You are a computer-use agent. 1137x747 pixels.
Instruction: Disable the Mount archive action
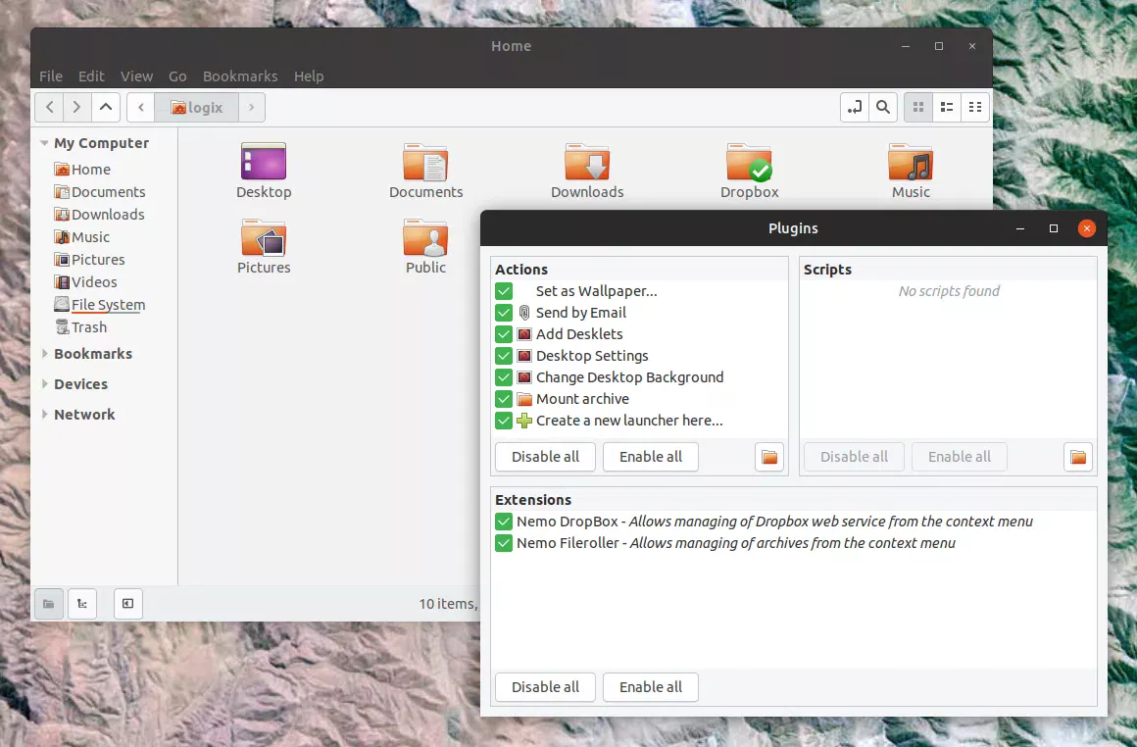504,399
